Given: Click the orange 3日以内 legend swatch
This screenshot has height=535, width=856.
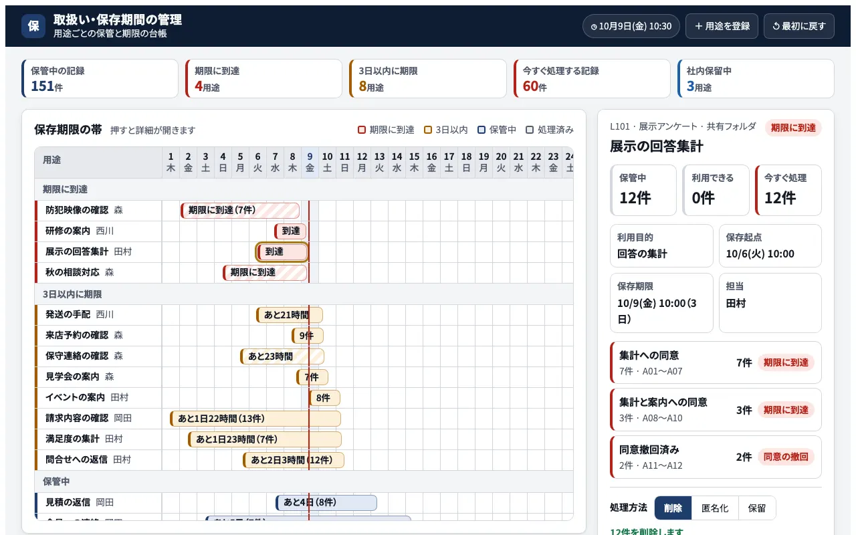Looking at the screenshot, I should 428,130.
